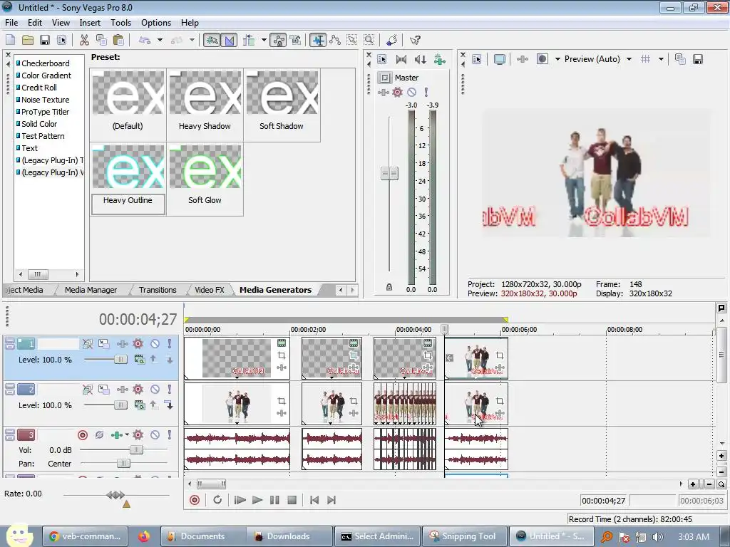Switch to the Media Manager tab
Screen dimensions: 730x547
(91, 290)
